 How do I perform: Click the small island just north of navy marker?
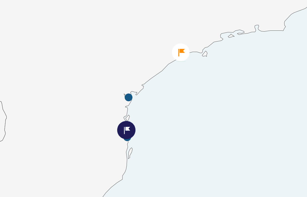coord(128,118)
